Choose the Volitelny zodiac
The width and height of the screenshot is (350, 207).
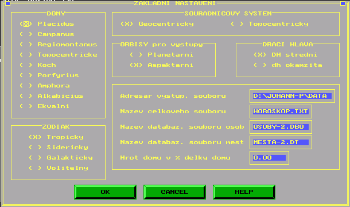click(x=59, y=168)
